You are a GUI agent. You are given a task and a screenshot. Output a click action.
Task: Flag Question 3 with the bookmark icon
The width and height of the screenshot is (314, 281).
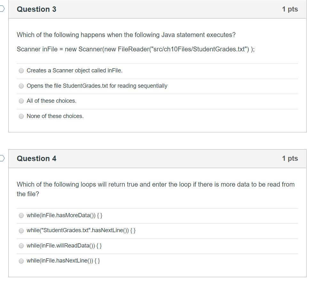click(x=2, y=9)
